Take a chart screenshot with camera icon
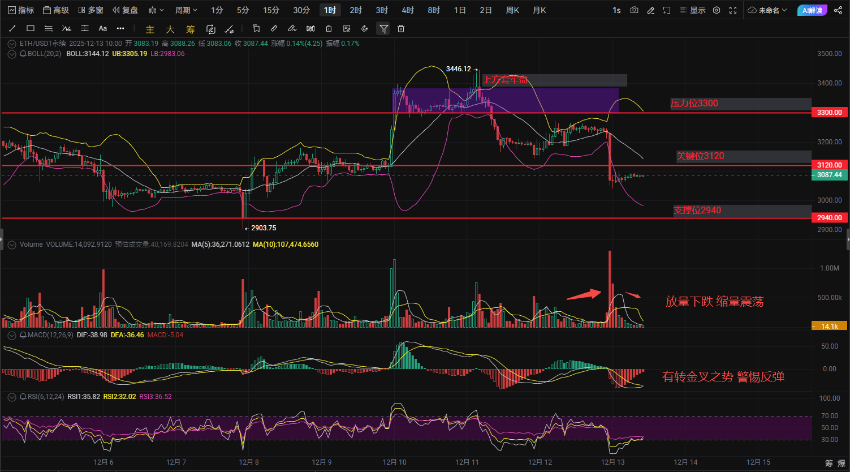The width and height of the screenshot is (850, 472). [x=634, y=10]
